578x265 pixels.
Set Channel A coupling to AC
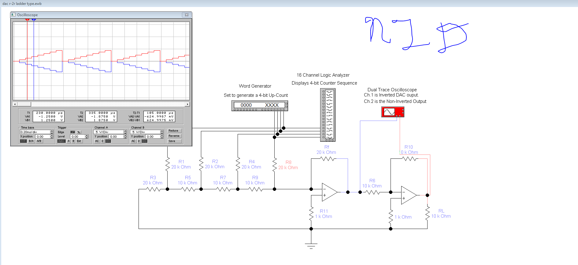[x=97, y=141]
